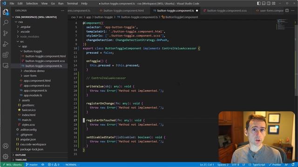Image resolution: width=298 pixels, height=167 pixels.
Task: Open the Help menu
Action: [84, 3]
